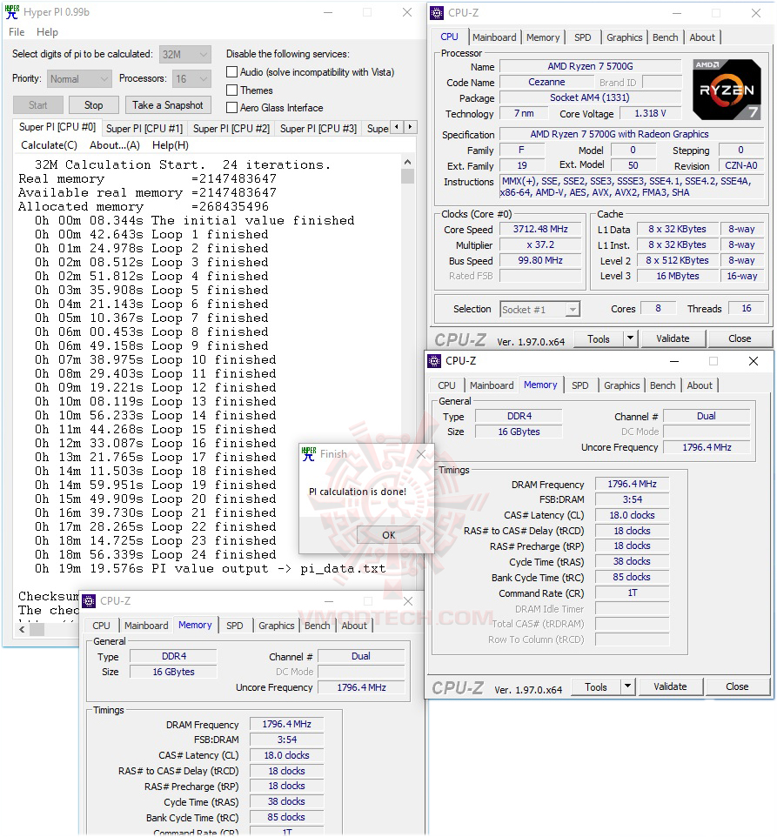The width and height of the screenshot is (777, 837).
Task: Click Validate in the top CPU-Z window
Action: 673,338
